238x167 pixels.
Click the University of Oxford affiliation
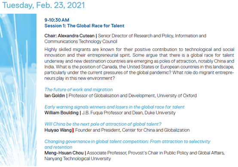177,96
